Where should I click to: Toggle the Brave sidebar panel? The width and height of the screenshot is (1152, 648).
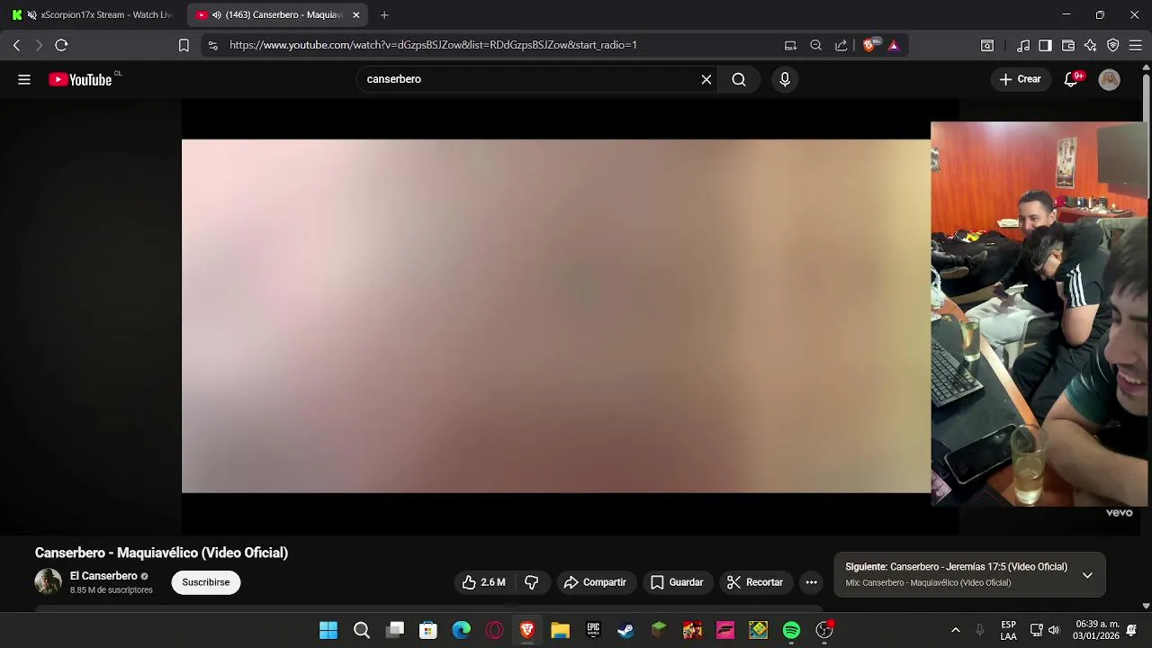pyautogui.click(x=1045, y=45)
